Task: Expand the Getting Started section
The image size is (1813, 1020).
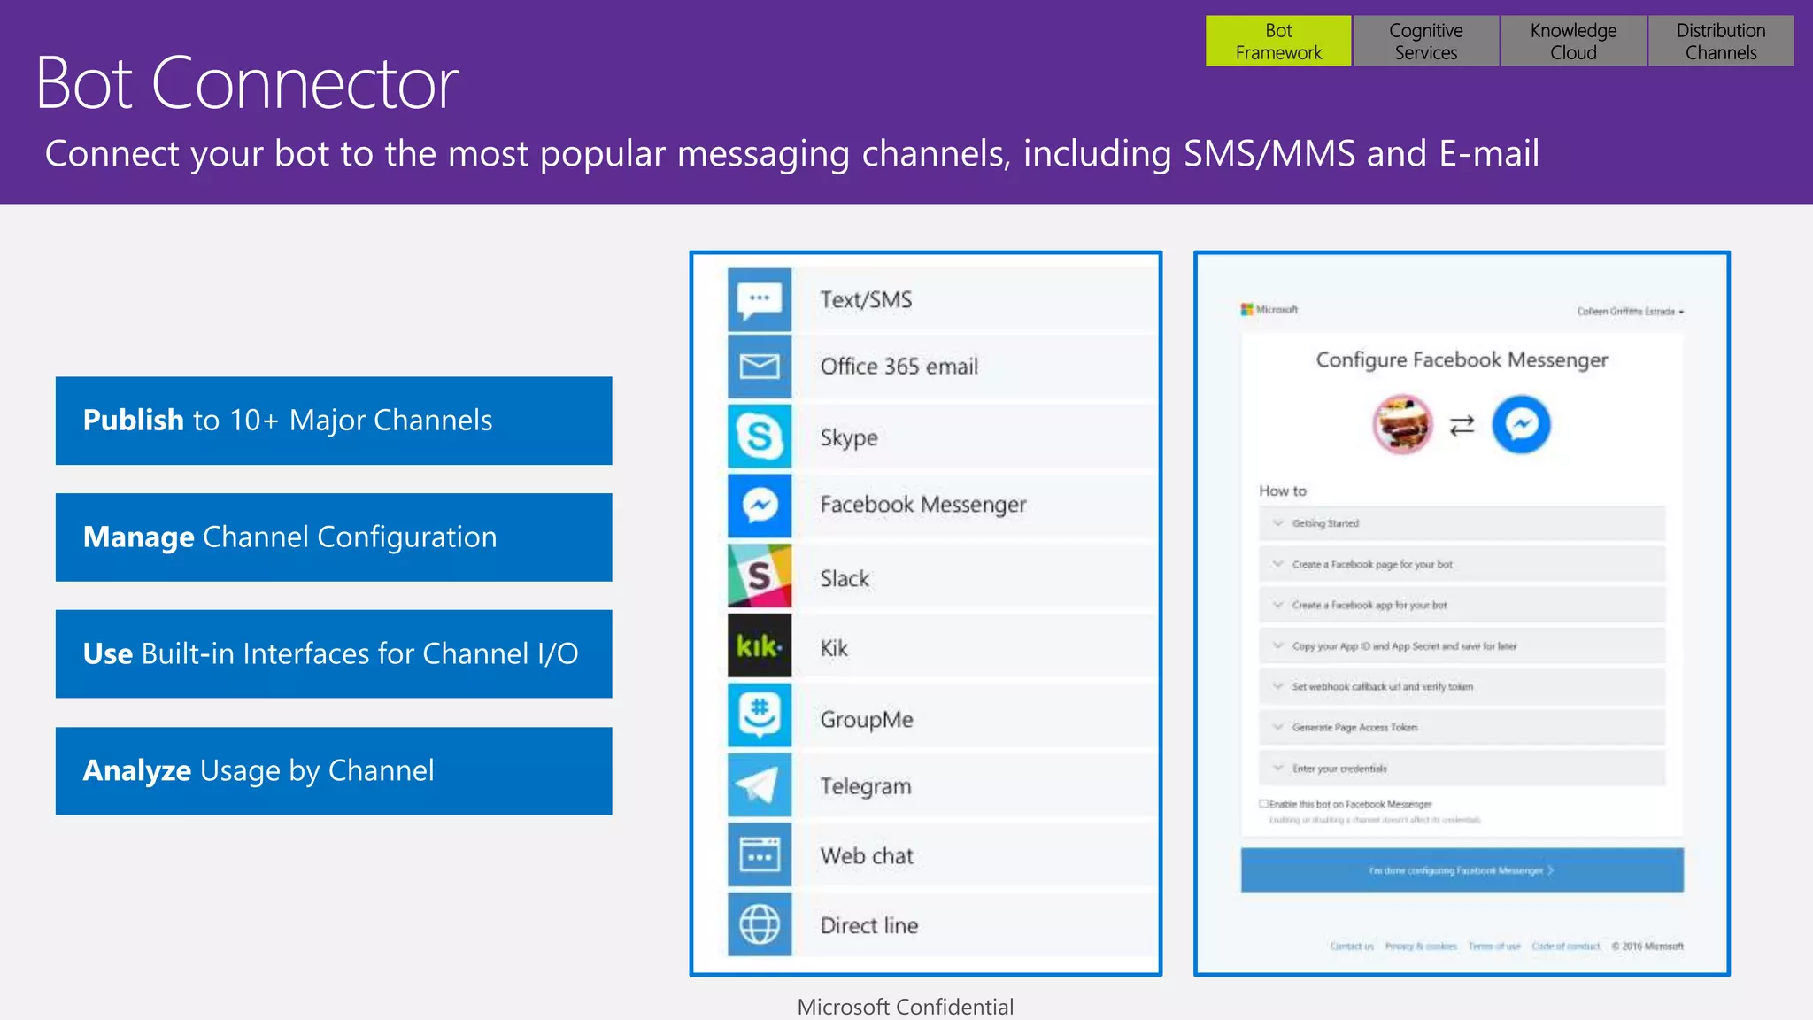Action: [x=1462, y=523]
